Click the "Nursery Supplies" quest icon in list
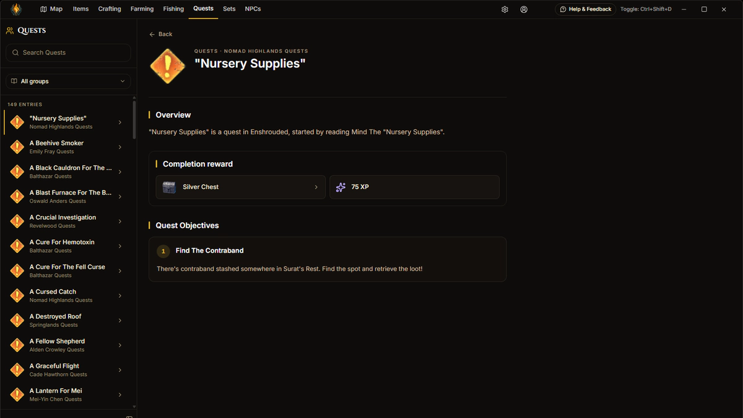 17,122
